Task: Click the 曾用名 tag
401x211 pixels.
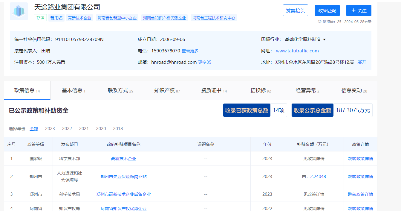Action: [x=56, y=18]
